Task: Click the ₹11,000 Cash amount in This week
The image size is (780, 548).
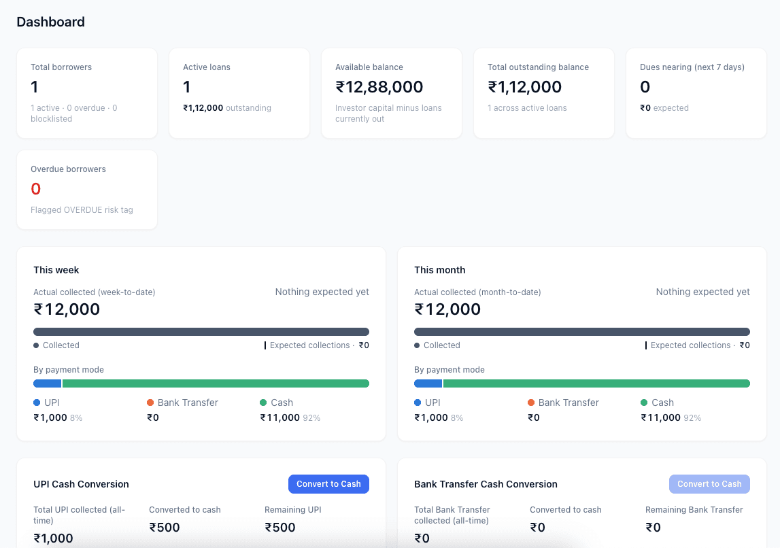Action: pyautogui.click(x=280, y=417)
